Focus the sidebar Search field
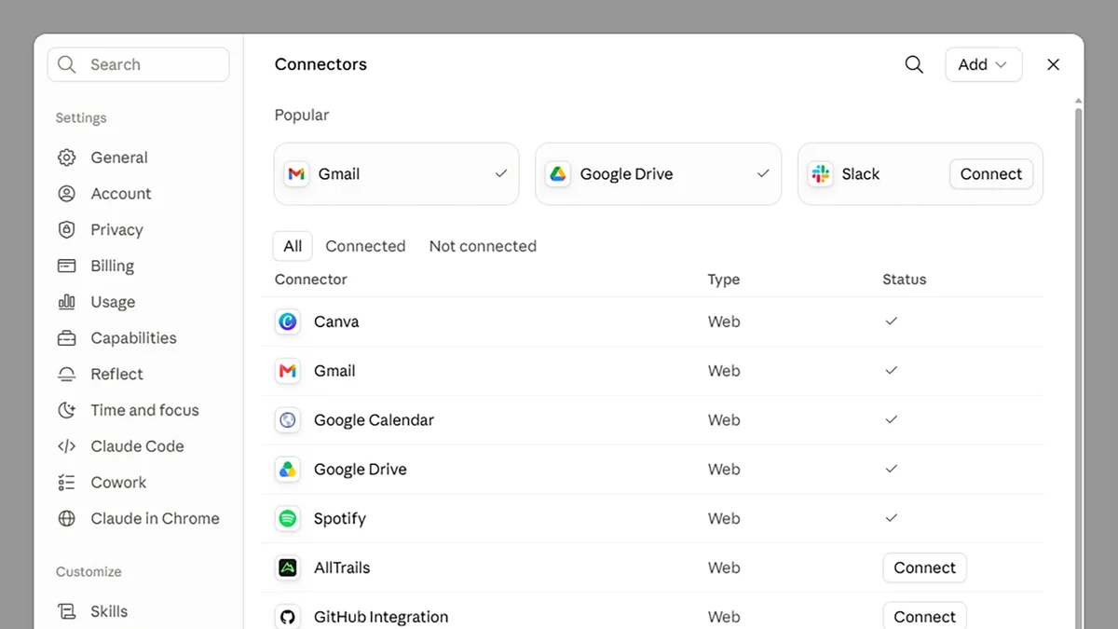 click(x=138, y=64)
